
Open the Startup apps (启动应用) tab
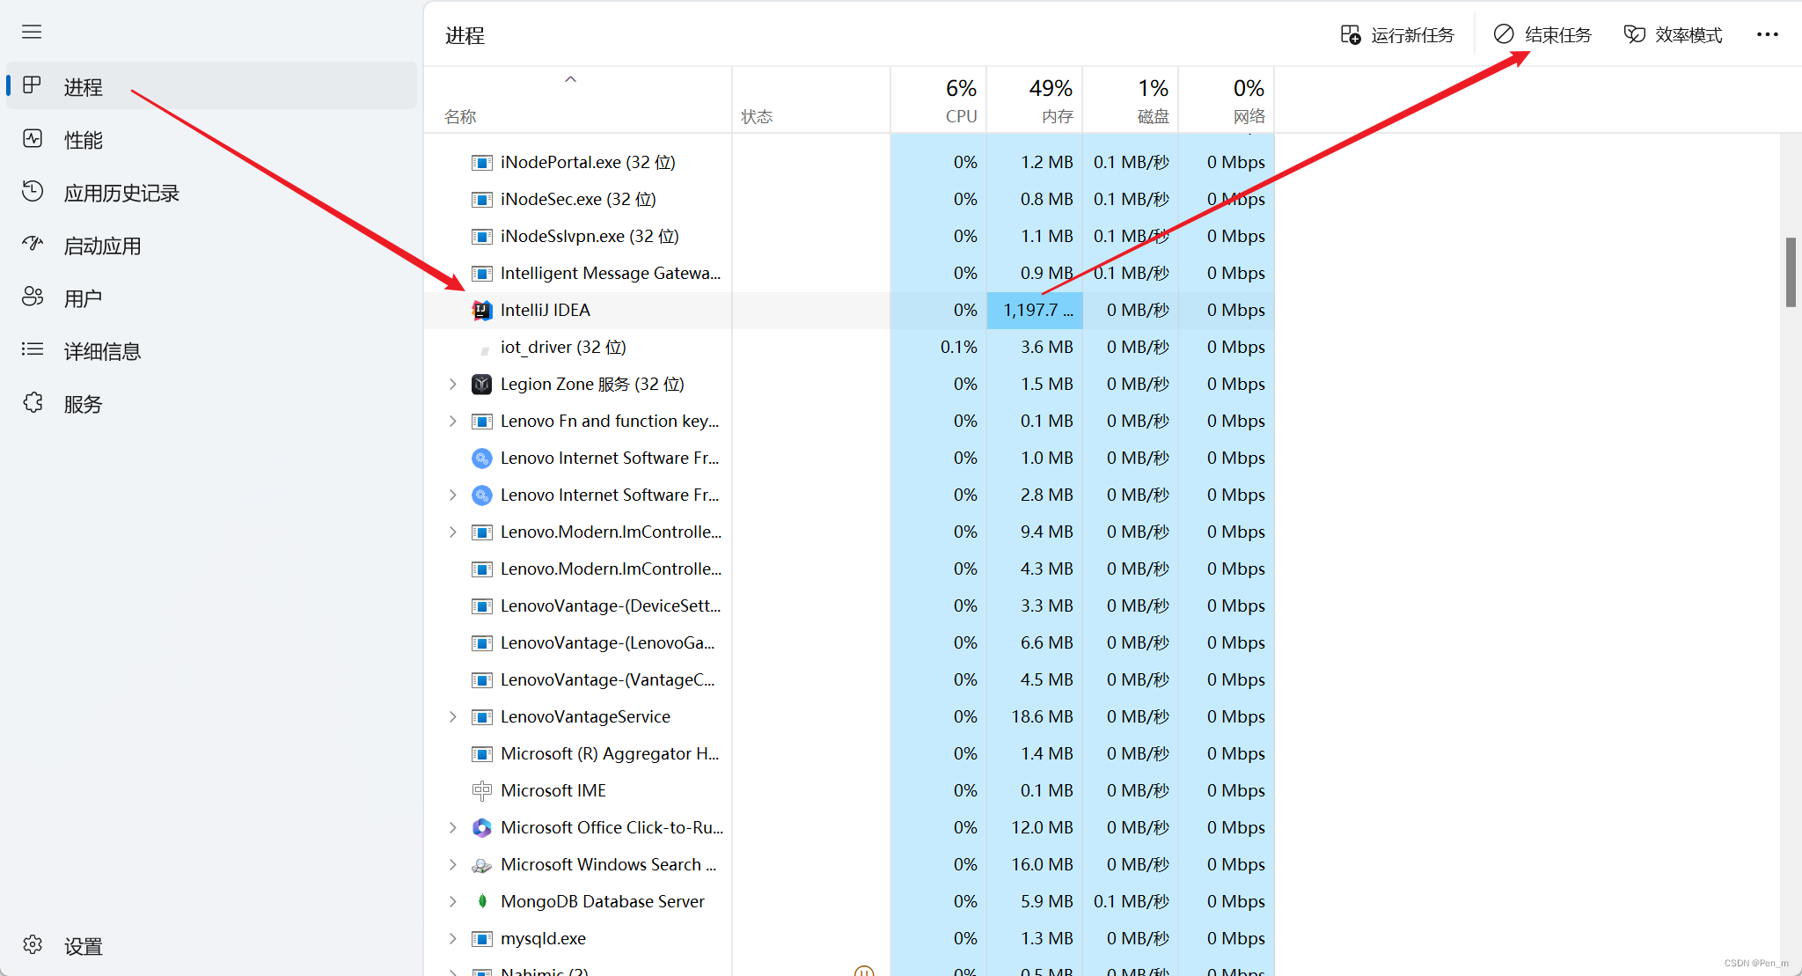coord(102,246)
